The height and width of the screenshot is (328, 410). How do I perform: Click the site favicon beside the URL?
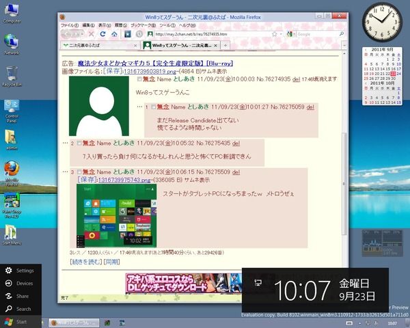point(150,34)
